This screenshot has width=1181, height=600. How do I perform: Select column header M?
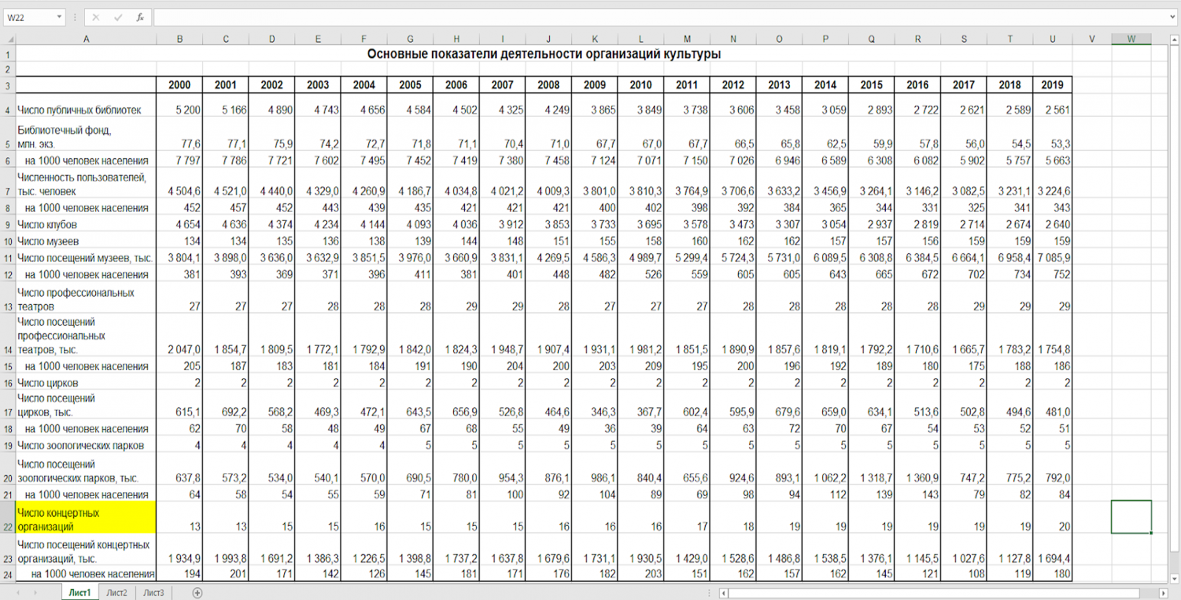pos(687,39)
